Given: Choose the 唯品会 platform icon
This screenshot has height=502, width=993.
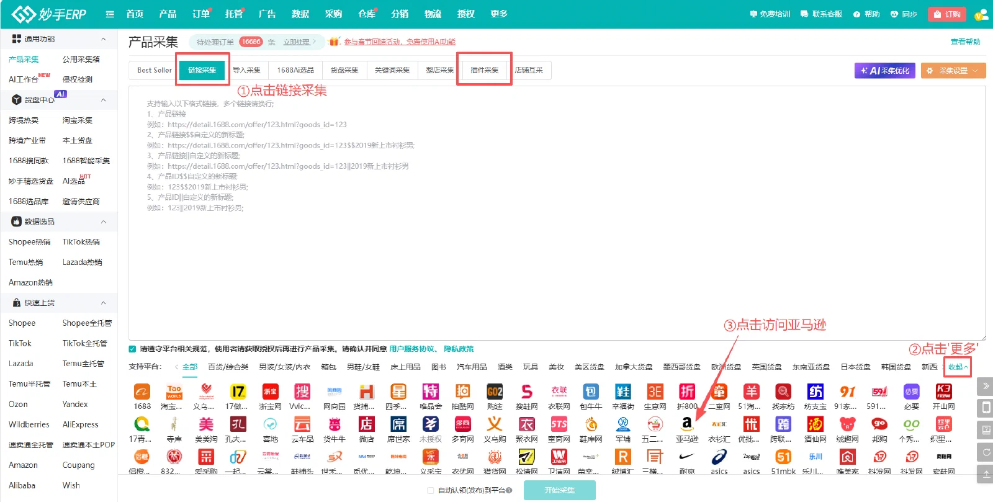Looking at the screenshot, I should 431,392.
